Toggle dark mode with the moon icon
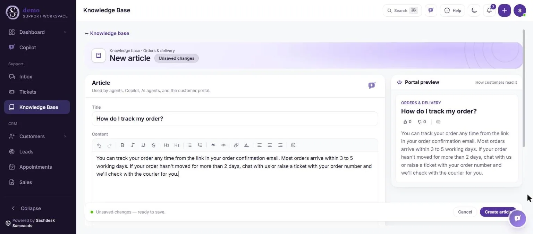Screen dimensions: 533x234 click(474, 10)
